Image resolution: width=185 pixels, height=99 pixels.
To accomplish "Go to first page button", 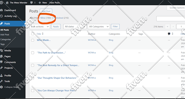I will click(x=167, y=27).
